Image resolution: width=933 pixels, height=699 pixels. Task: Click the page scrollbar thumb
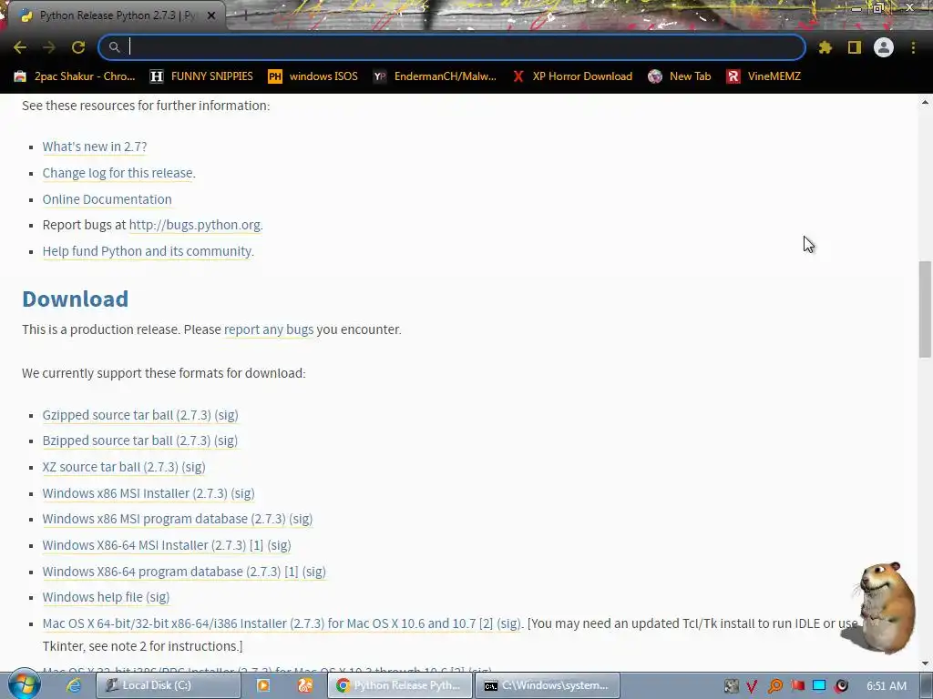925,309
